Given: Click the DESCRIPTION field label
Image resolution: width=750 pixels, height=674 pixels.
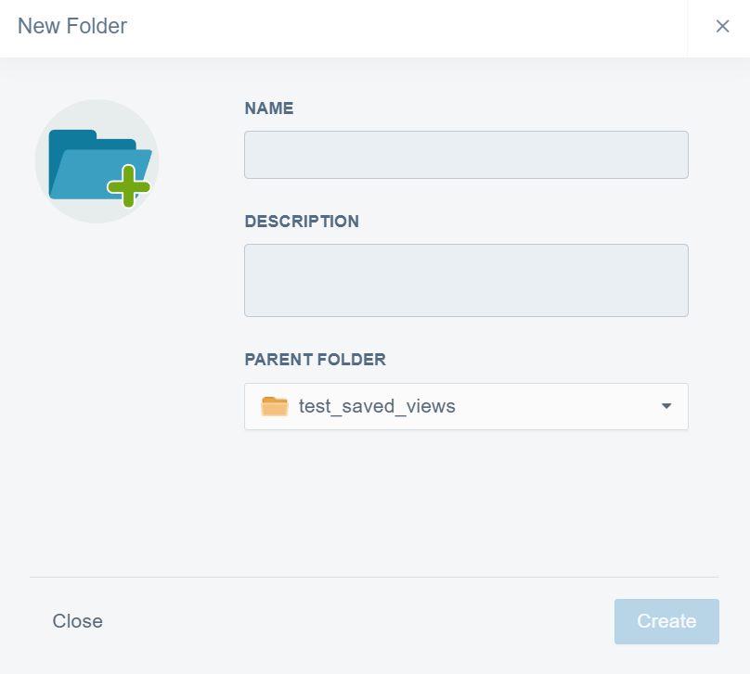Looking at the screenshot, I should pyautogui.click(x=302, y=222).
